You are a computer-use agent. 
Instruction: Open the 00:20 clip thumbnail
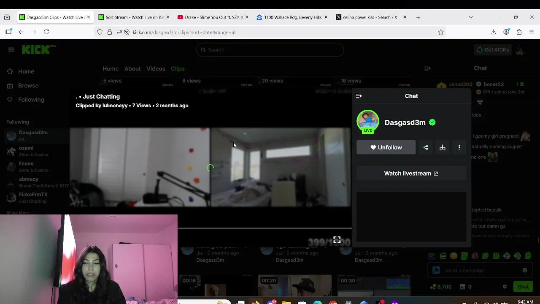(295, 286)
